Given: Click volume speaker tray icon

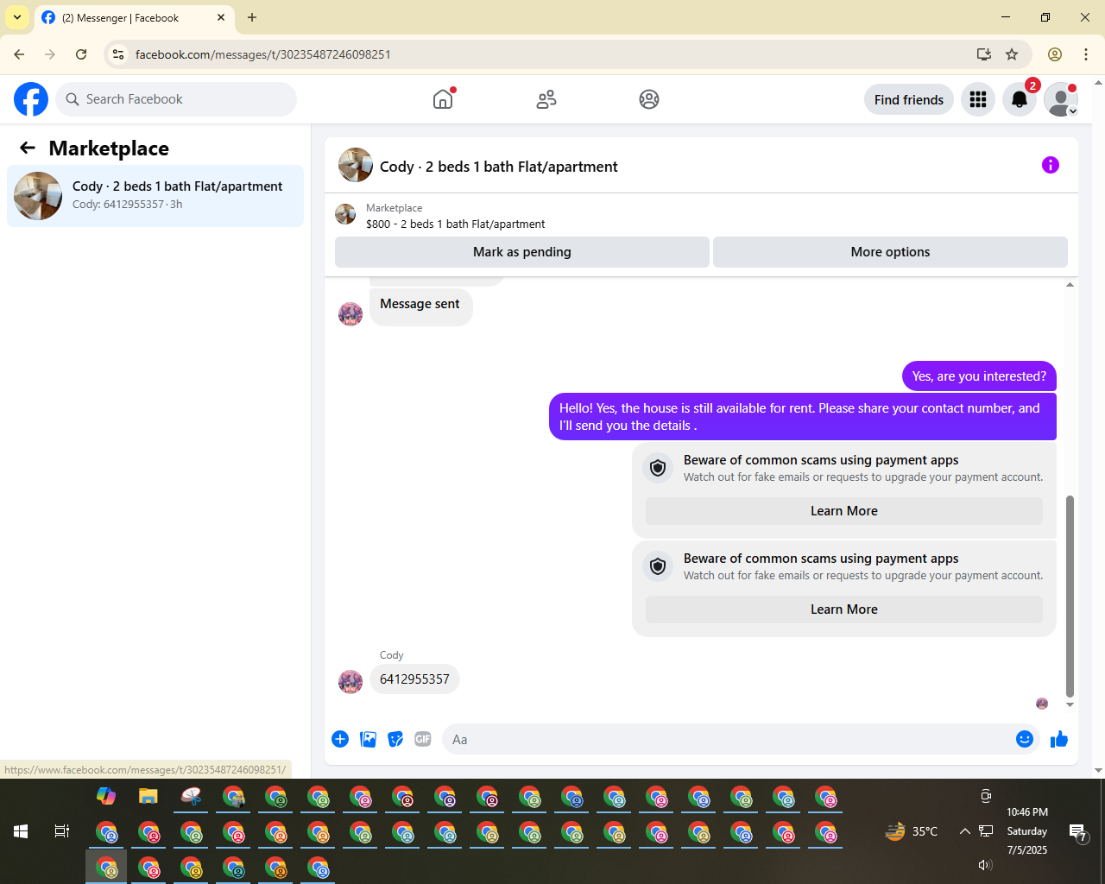Looking at the screenshot, I should (985, 865).
